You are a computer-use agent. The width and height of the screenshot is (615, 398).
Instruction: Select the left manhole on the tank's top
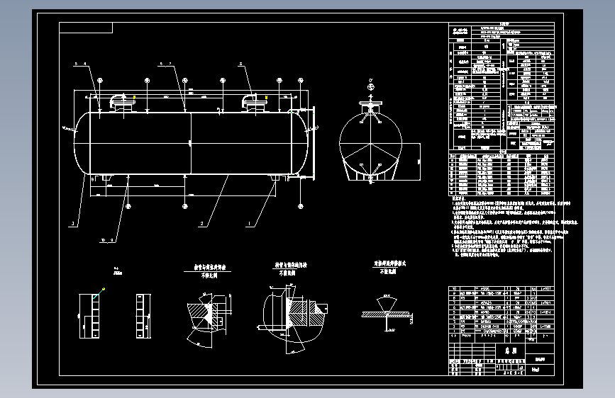coord(123,104)
